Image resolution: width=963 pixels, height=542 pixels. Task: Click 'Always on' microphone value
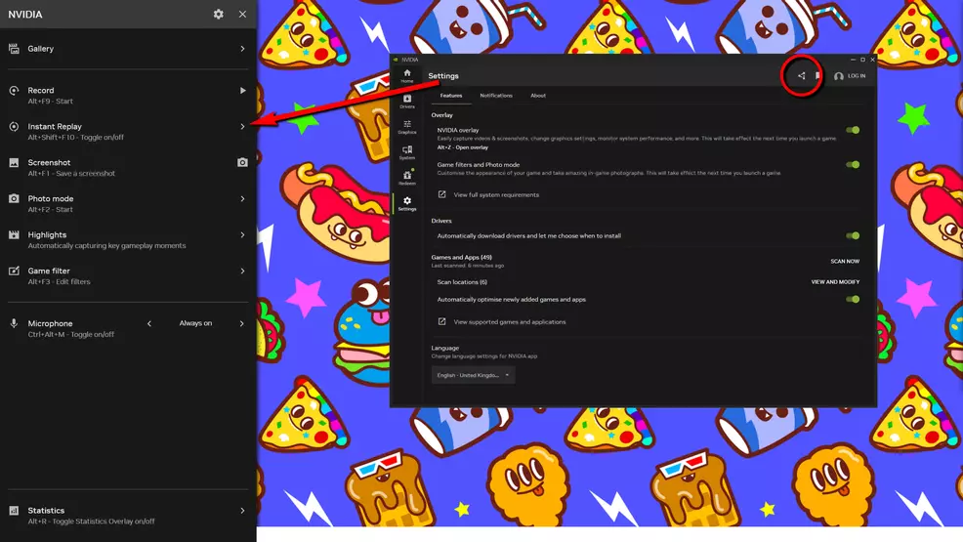(195, 323)
